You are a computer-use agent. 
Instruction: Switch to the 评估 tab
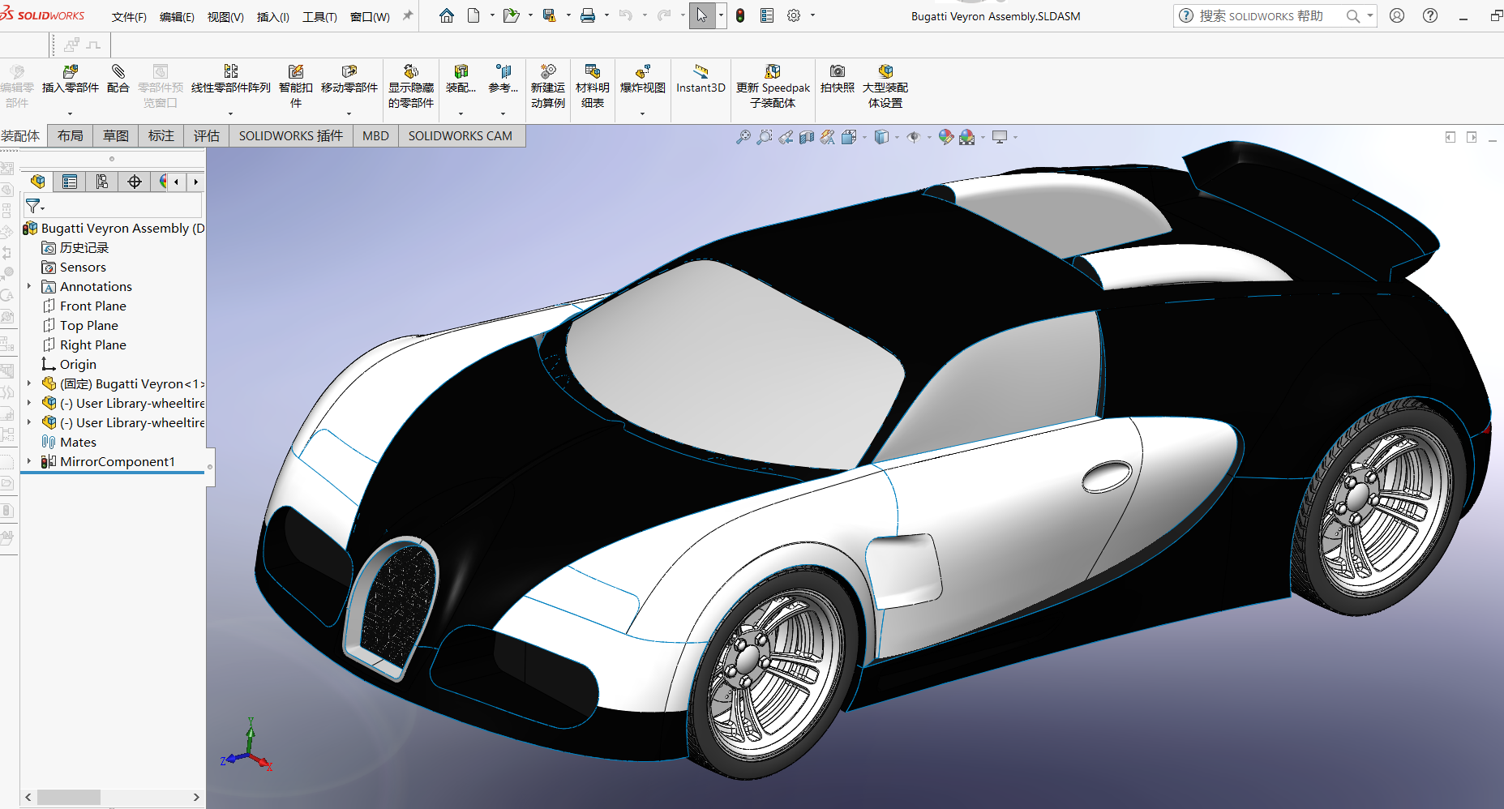(x=207, y=135)
